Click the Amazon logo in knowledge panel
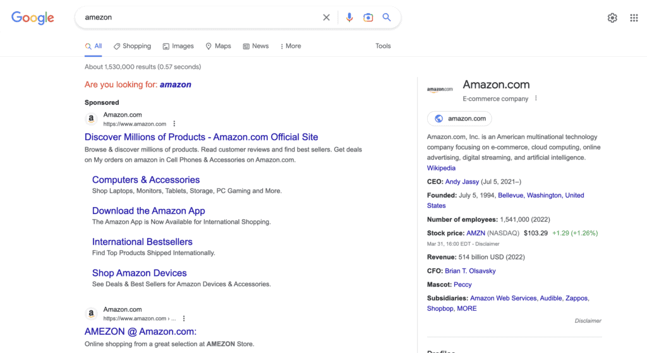Viewport: 647px width, 353px height. click(x=440, y=90)
